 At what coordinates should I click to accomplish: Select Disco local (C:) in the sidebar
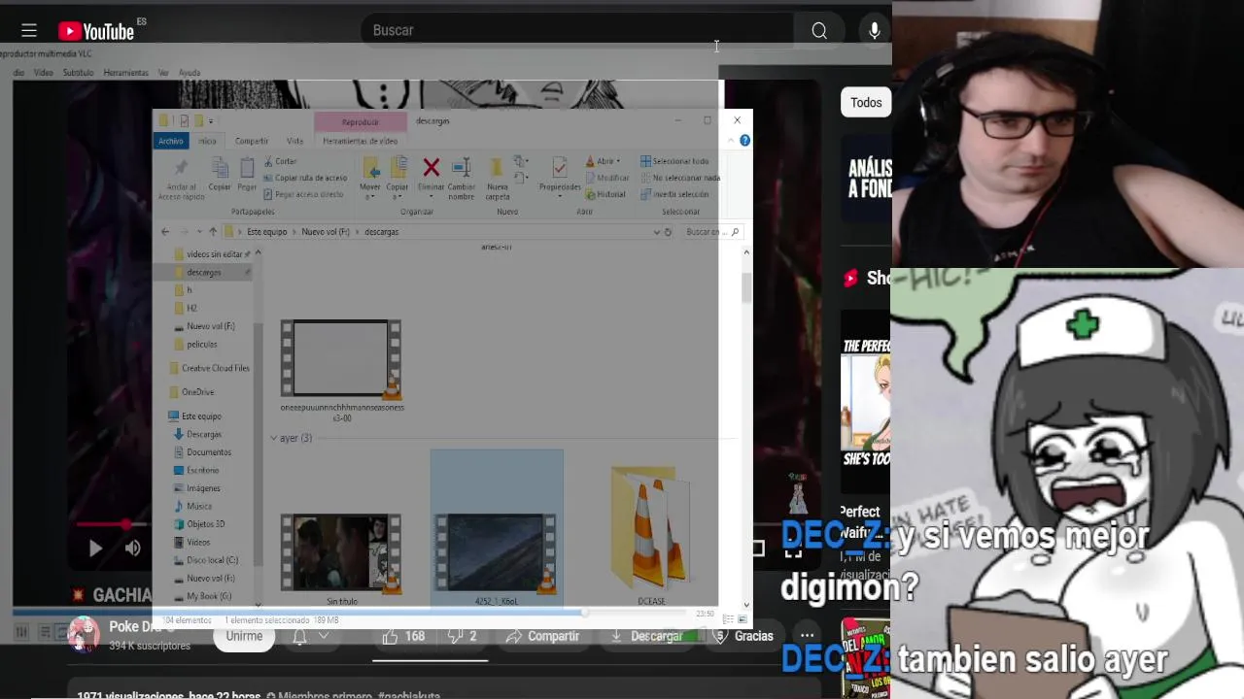204,560
